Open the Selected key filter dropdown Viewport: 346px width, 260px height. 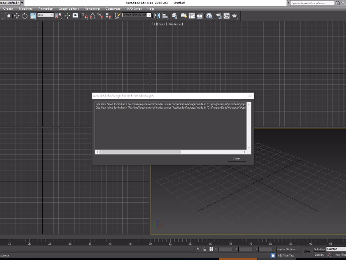click(x=335, y=249)
